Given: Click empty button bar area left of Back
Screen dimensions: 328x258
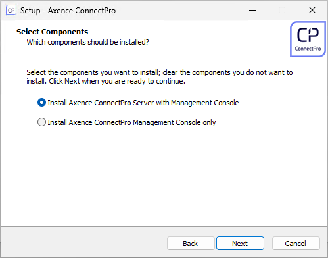Looking at the screenshot, I should click(83, 243).
